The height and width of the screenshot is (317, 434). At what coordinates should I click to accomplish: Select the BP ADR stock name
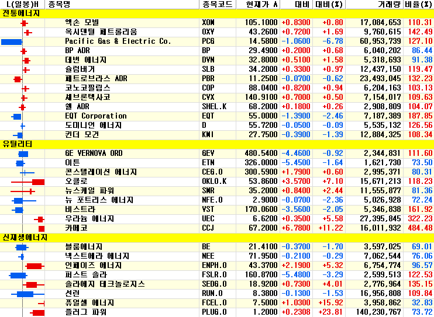coord(77,51)
